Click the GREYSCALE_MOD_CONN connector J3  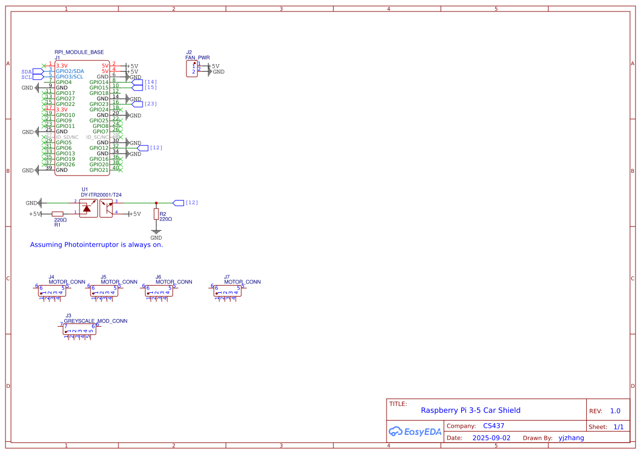click(x=80, y=330)
